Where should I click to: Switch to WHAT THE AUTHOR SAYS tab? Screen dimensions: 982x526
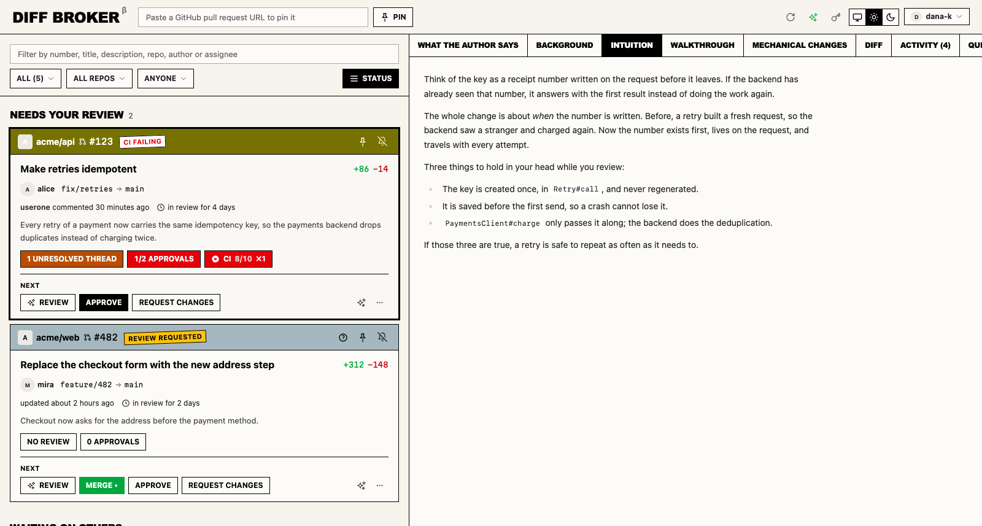(x=468, y=45)
